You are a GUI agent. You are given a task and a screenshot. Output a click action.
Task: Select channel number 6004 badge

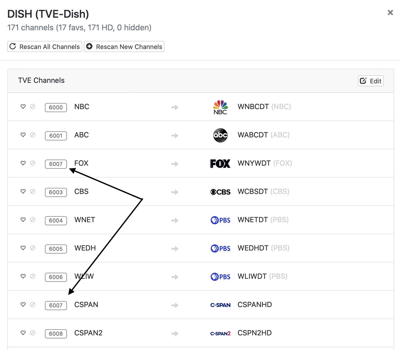click(56, 220)
